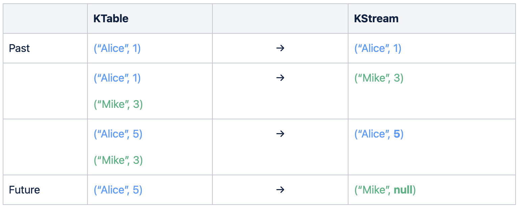520x209 pixels.
Task: Click ("Mike", 3) in third KTable row
Action: (118, 160)
